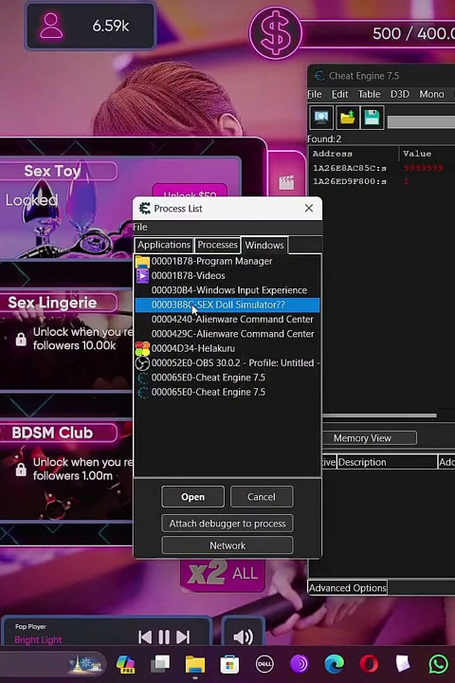The width and height of the screenshot is (455, 683).
Task: Select address 1A26ED9F800:s in results
Action: (x=350, y=181)
